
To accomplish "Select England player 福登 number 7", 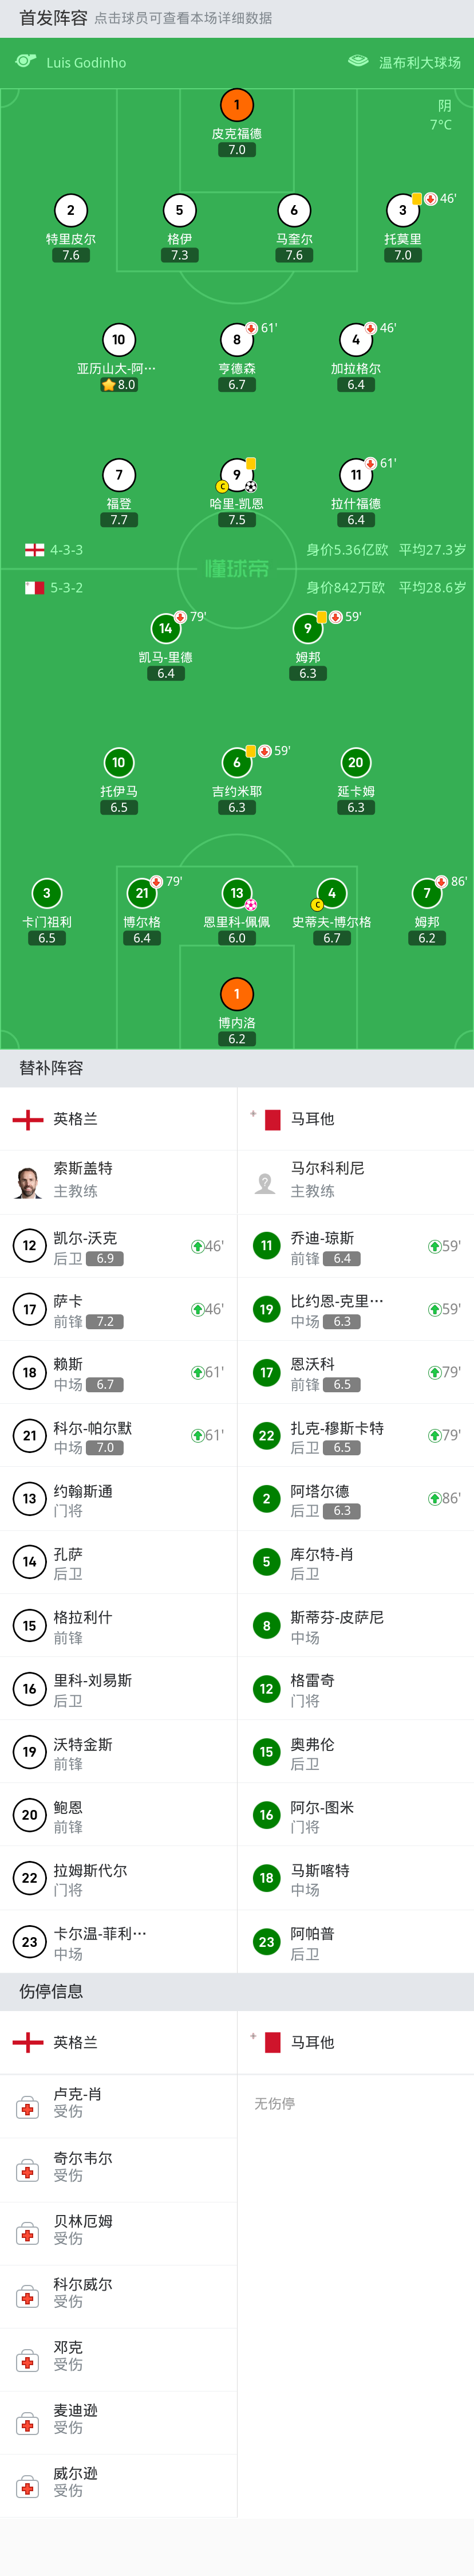I will [119, 475].
